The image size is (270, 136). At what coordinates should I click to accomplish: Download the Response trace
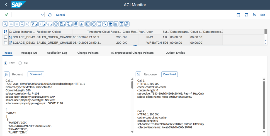coord(169,74)
